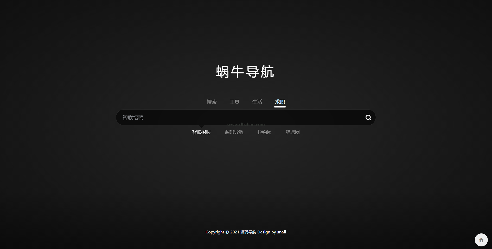Click the triangle pointer above 智联招聘

(x=201, y=126)
